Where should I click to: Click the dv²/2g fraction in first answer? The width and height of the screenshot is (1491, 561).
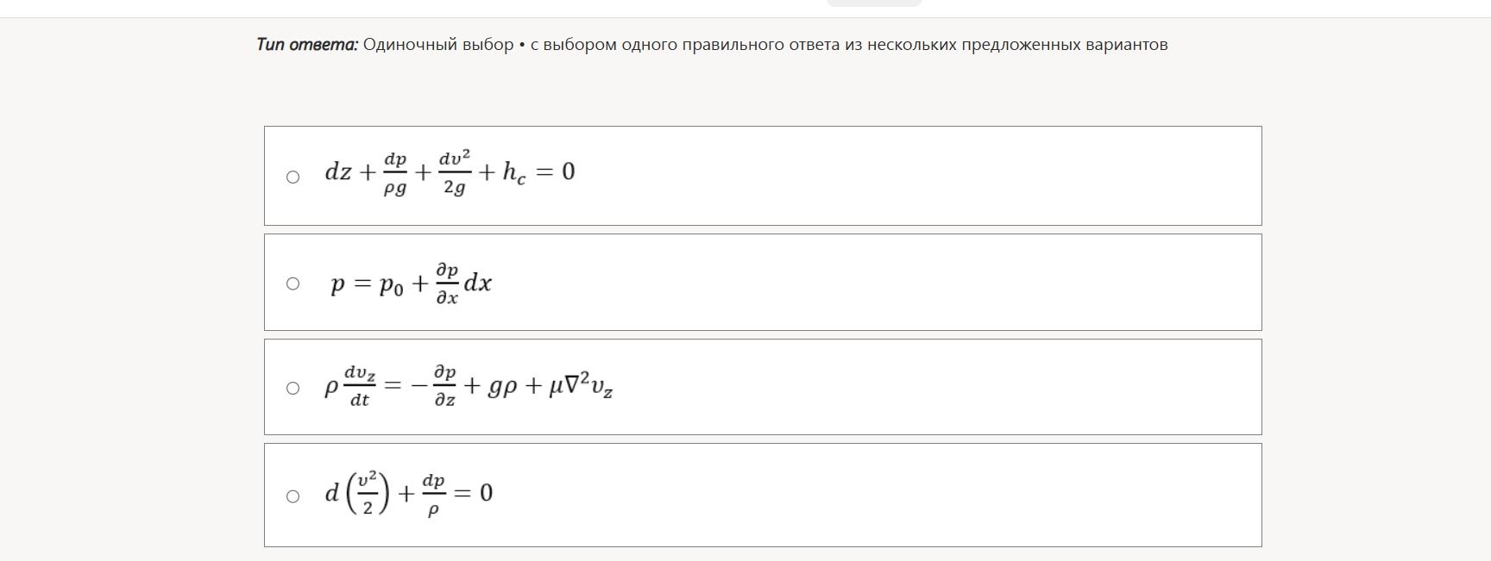455,172
